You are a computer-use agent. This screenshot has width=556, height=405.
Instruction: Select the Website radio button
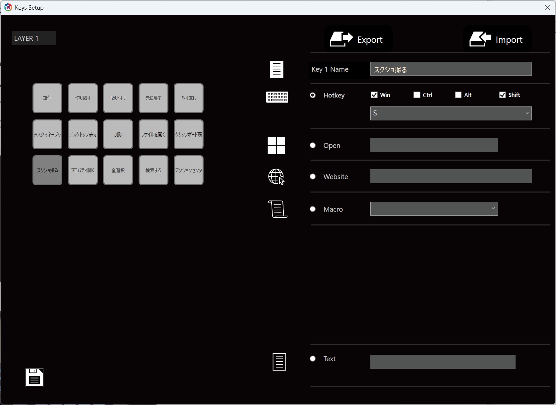tap(313, 177)
